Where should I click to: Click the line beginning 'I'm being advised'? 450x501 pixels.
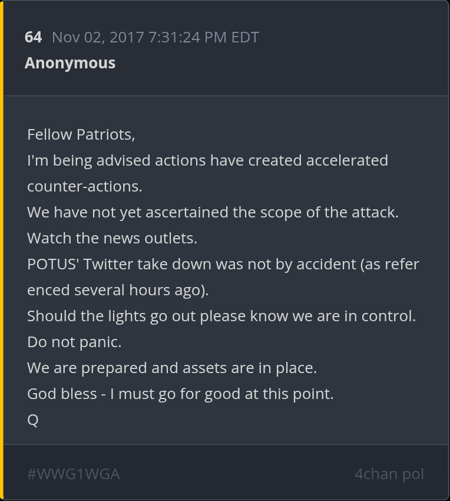click(207, 160)
